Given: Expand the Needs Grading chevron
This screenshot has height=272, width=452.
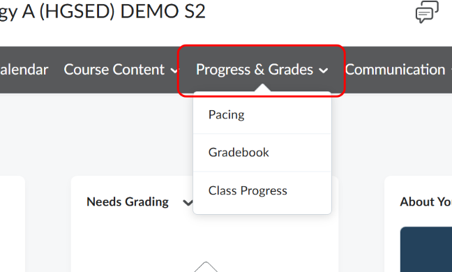Looking at the screenshot, I should 188,202.
